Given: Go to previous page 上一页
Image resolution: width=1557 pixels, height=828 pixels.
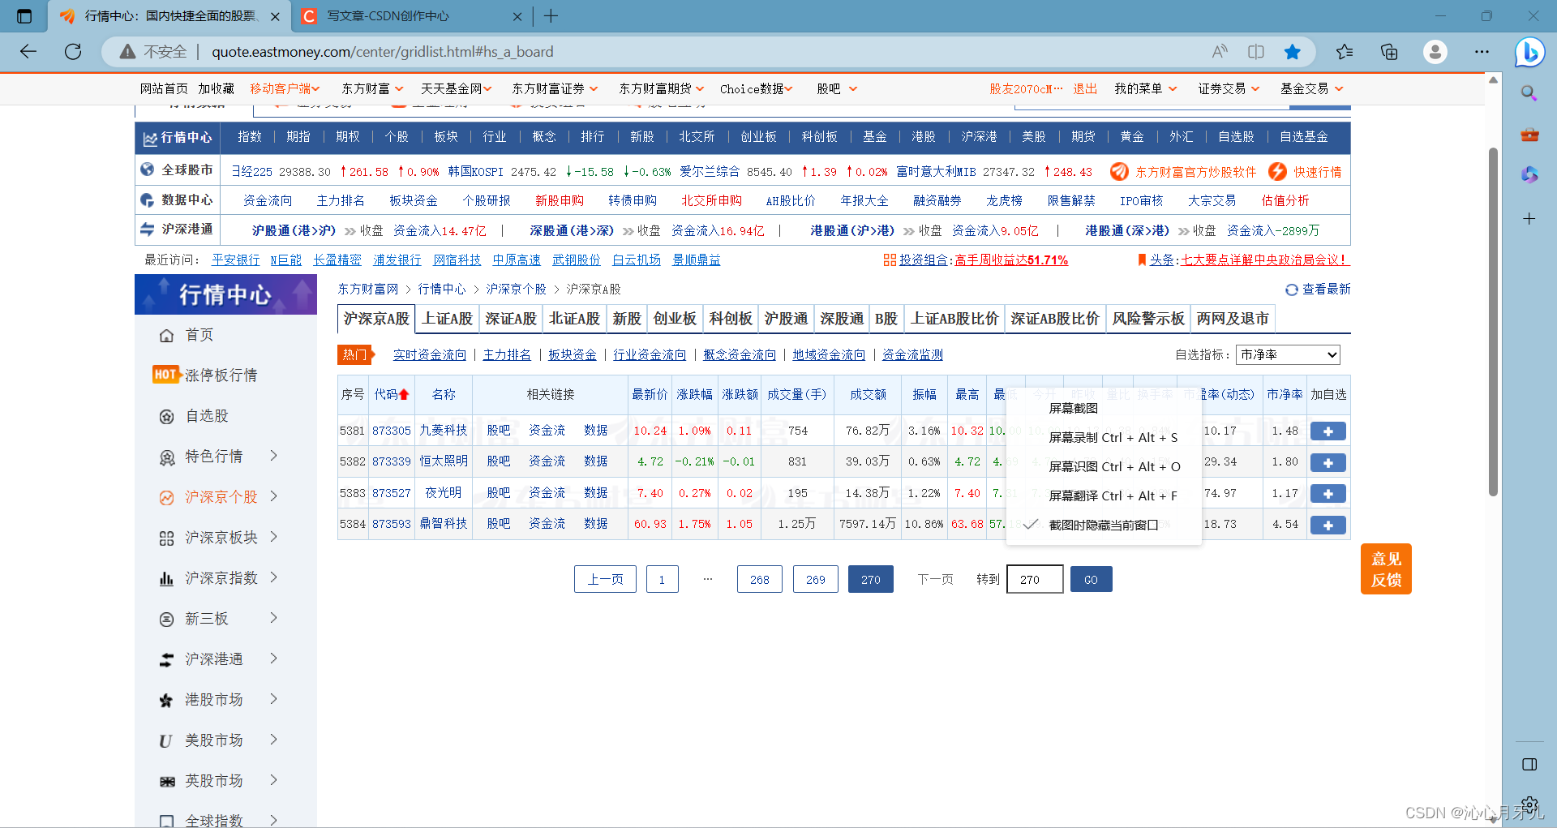Looking at the screenshot, I should pos(605,580).
